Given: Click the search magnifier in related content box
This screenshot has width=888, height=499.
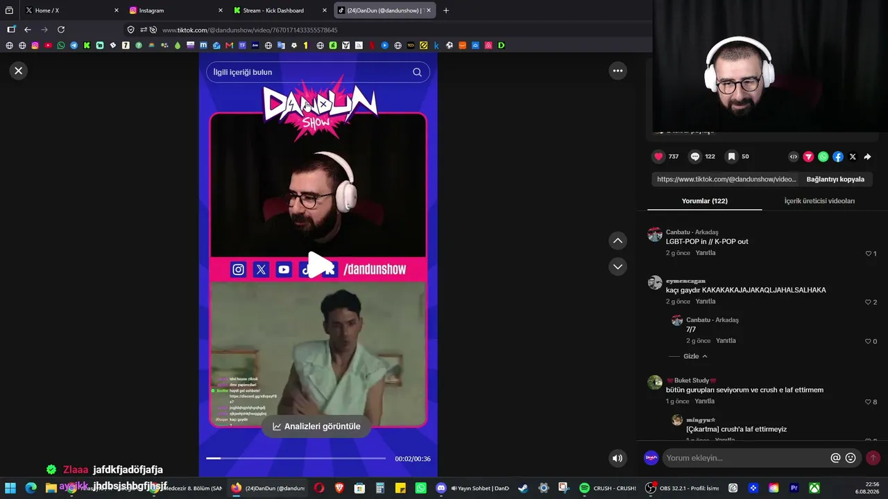Looking at the screenshot, I should [x=417, y=72].
